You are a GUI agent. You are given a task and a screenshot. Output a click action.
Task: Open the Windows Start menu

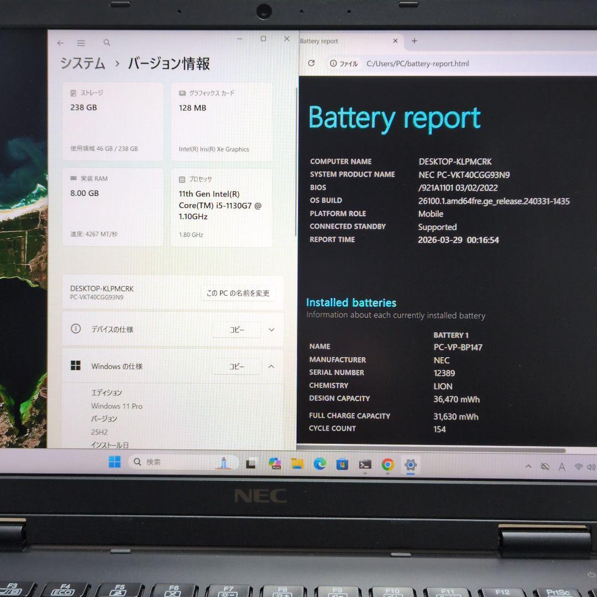[x=114, y=462]
